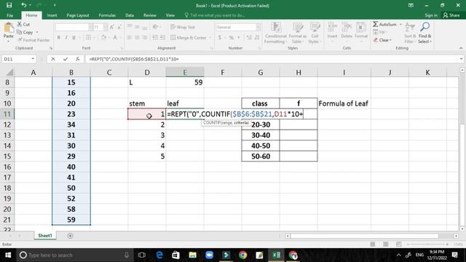The image size is (466, 262).
Task: Click the Save icon in title bar
Action: tap(9, 5)
